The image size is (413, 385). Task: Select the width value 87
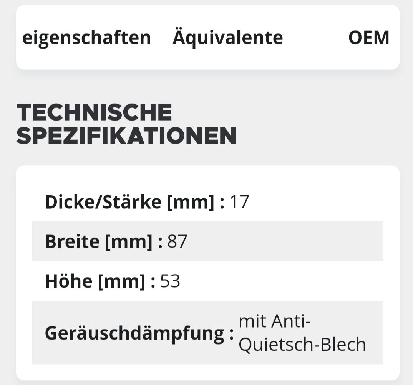click(x=177, y=241)
